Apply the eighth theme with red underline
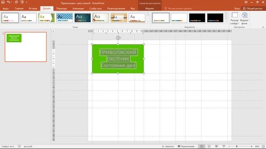266x149 pixels. click(137, 18)
